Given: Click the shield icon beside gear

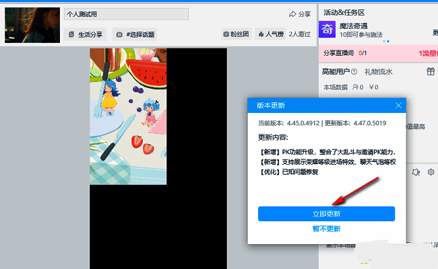Looking at the screenshot, I should (416, 172).
